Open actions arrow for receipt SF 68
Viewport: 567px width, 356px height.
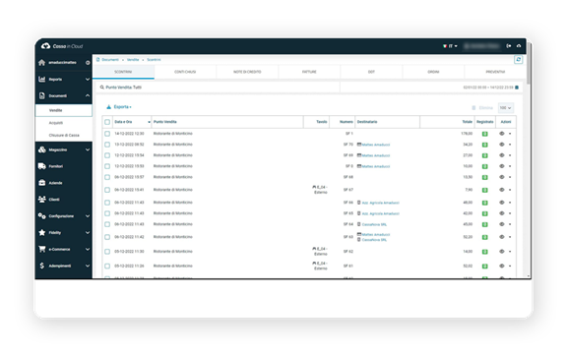click(x=510, y=177)
